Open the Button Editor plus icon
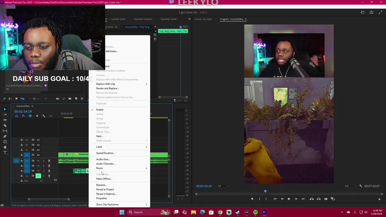386x217 pixels. click(x=379, y=199)
